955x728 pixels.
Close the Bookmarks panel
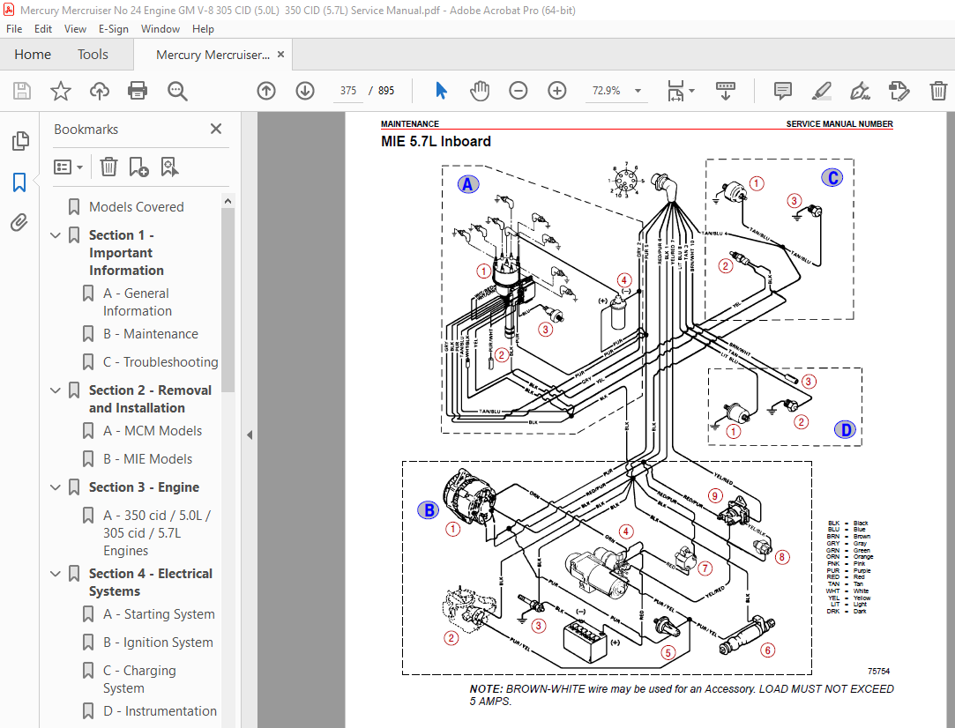tap(216, 129)
